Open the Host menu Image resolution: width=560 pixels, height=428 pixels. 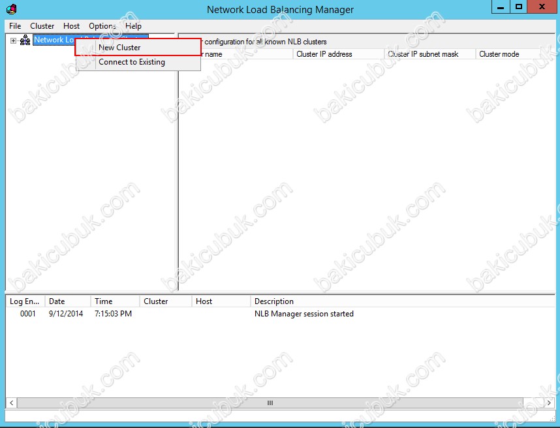71,26
